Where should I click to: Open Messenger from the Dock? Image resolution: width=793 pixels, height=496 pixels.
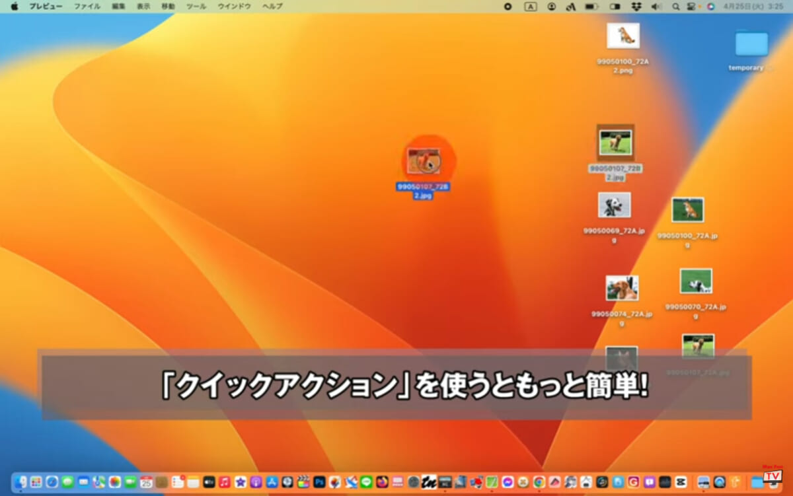click(x=508, y=482)
